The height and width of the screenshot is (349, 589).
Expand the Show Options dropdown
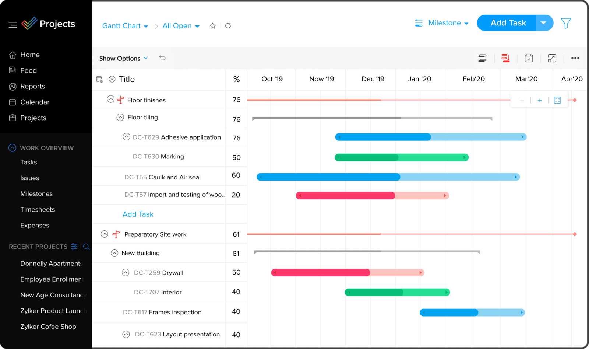(x=123, y=58)
